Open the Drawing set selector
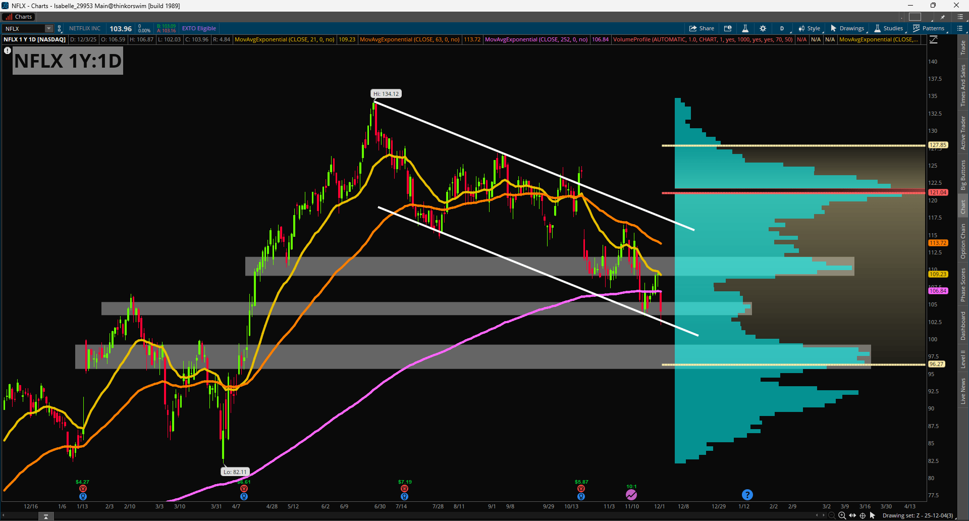This screenshot has width=969, height=521. tap(918, 515)
